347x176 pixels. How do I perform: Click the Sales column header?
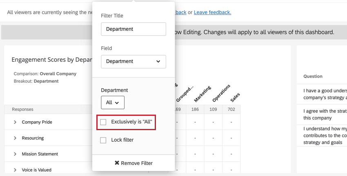click(235, 97)
